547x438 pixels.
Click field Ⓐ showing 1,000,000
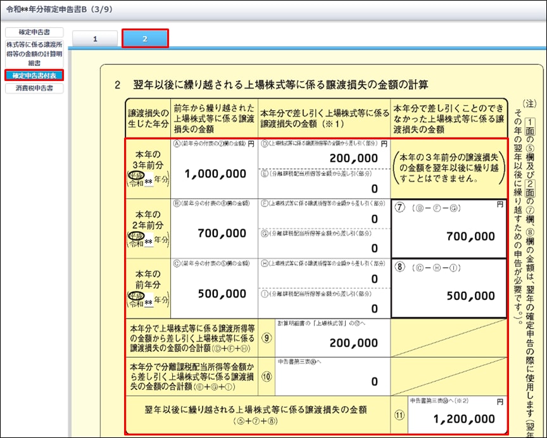(214, 173)
